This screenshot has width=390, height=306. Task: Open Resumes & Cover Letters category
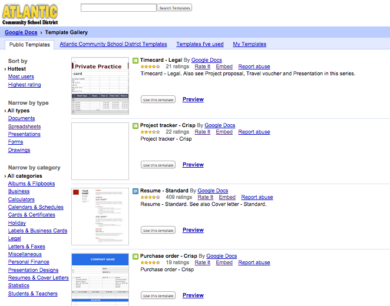[x=38, y=278]
